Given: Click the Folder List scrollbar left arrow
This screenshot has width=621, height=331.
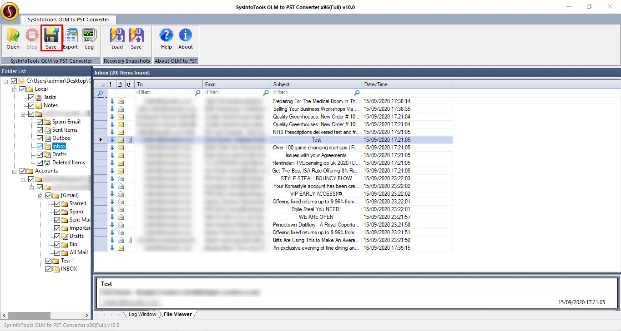Looking at the screenshot, I should (5, 315).
